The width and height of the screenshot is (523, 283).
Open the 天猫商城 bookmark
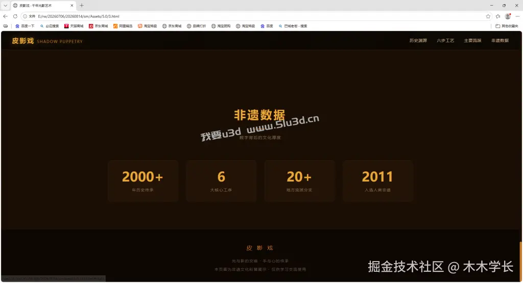coord(74,26)
